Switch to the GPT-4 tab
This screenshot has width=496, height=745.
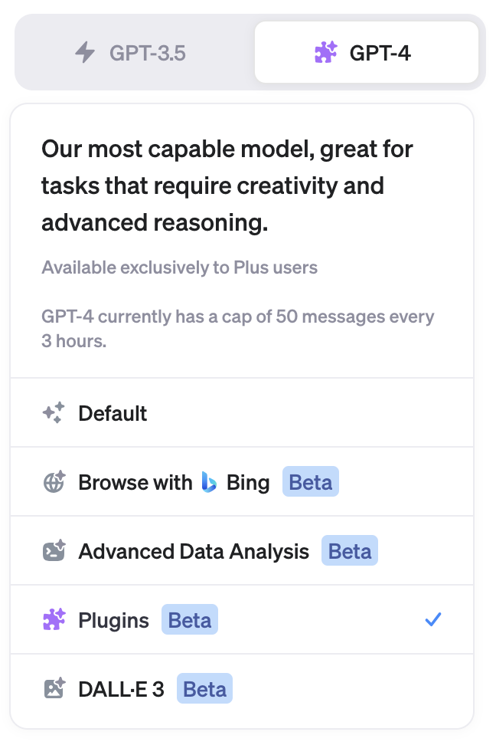(366, 52)
